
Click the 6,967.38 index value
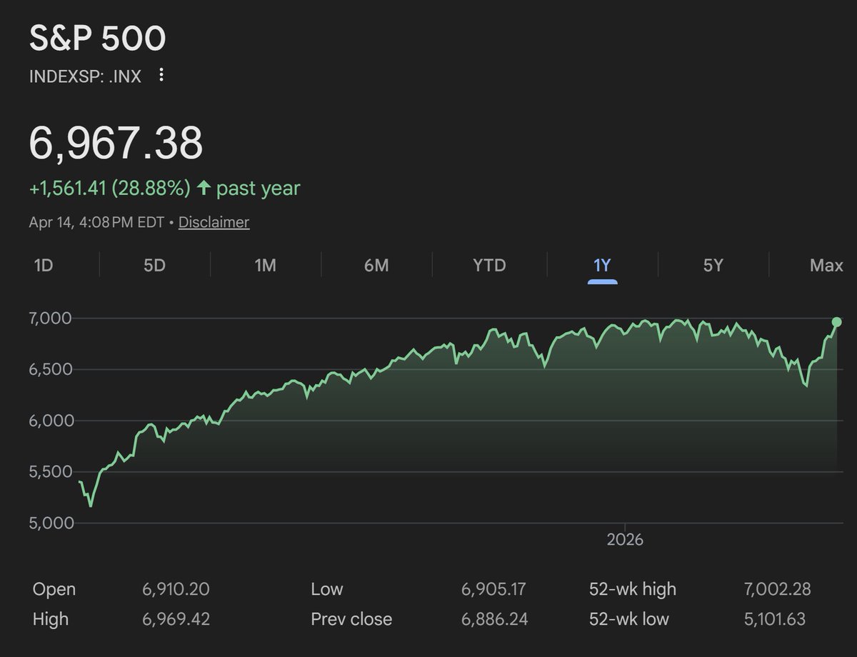click(x=116, y=142)
